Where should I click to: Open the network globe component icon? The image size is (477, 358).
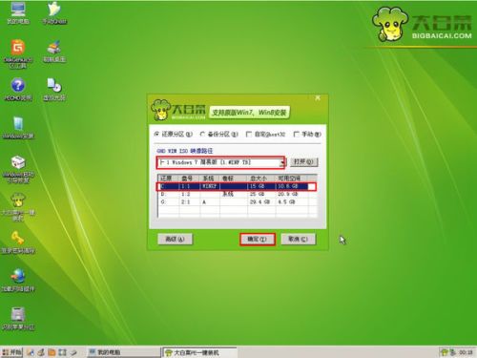pos(18,281)
